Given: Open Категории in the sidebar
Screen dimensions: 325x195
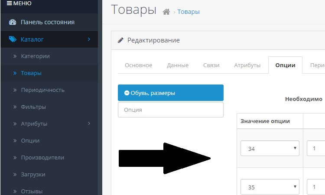Looking at the screenshot, I should coord(49,56).
